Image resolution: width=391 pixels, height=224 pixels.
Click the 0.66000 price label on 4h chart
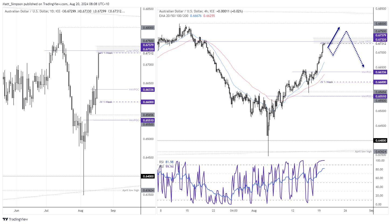[381, 82]
